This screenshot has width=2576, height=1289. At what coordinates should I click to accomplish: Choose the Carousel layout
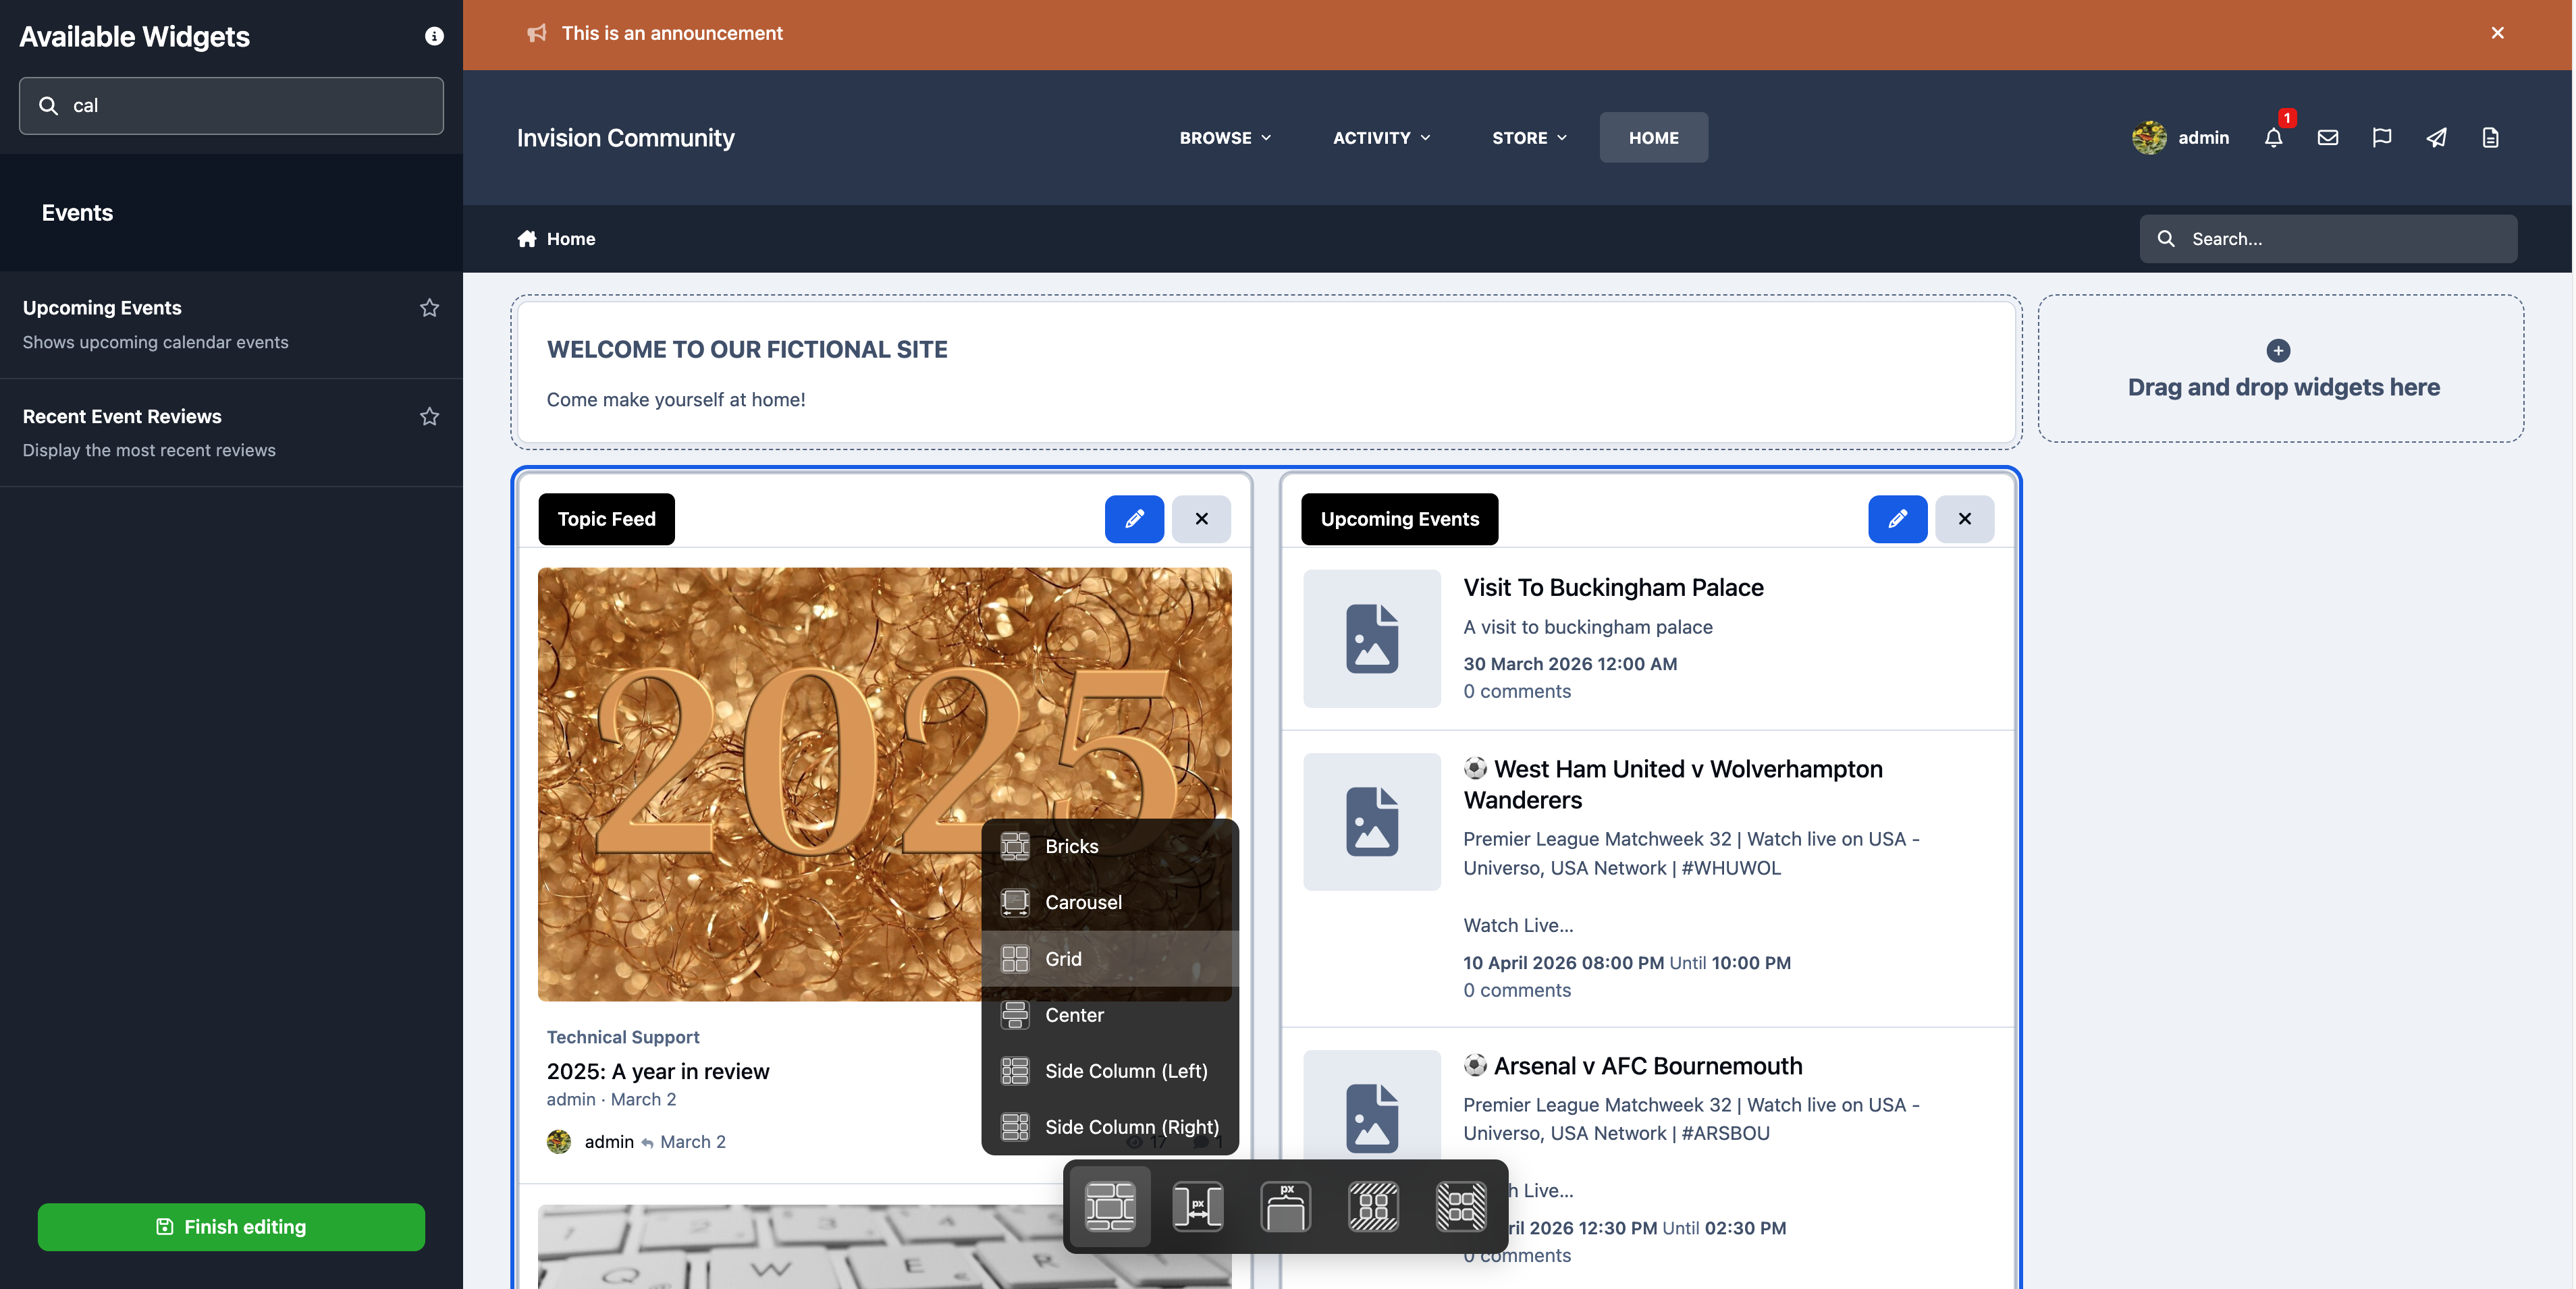[1110, 902]
